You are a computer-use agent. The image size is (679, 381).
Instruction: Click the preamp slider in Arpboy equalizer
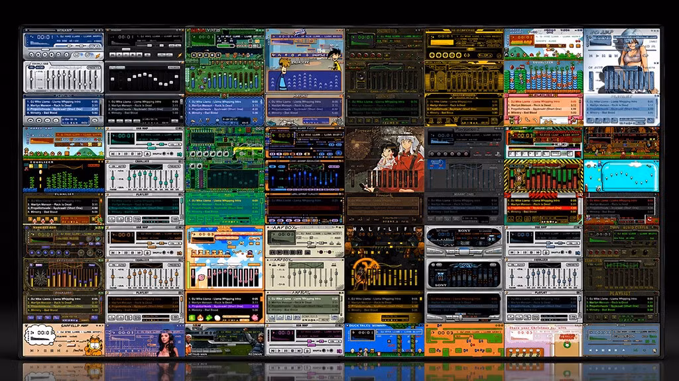coord(273,277)
